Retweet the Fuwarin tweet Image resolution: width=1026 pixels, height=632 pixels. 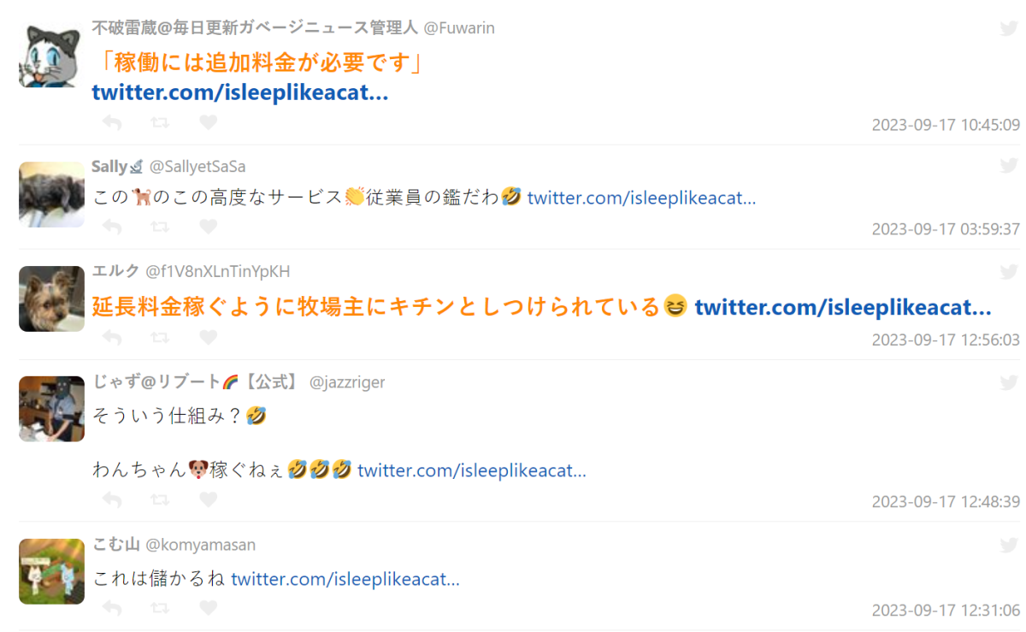click(160, 123)
